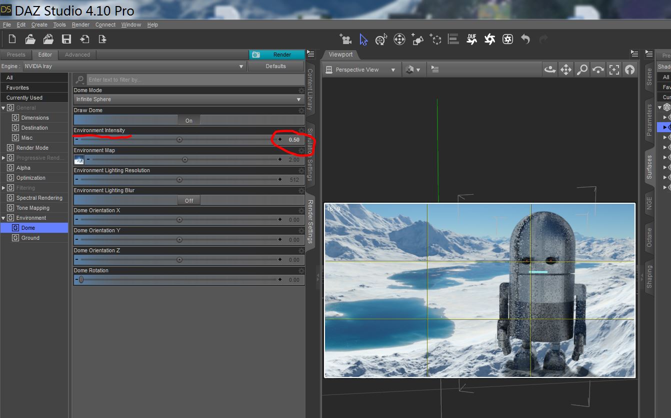Viewport: 671px width, 418px height.
Task: Click the Create Null dashed-circle icon
Action: [x=436, y=39]
